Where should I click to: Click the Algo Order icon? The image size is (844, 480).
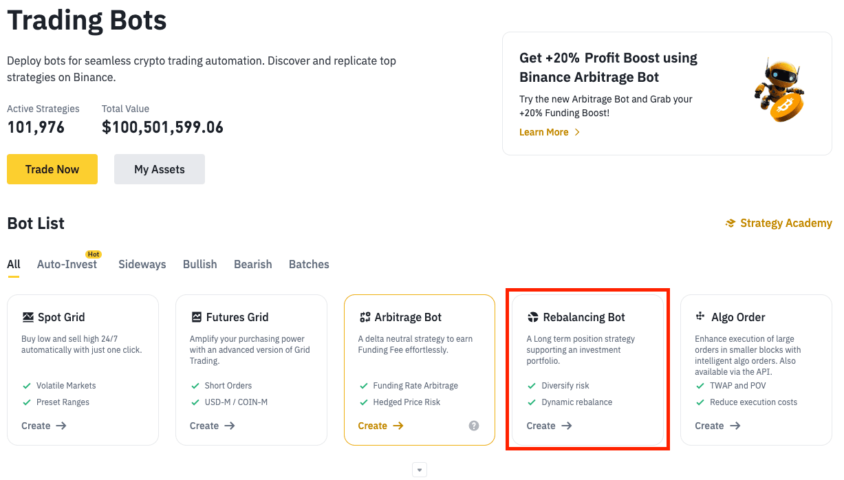[x=701, y=316]
